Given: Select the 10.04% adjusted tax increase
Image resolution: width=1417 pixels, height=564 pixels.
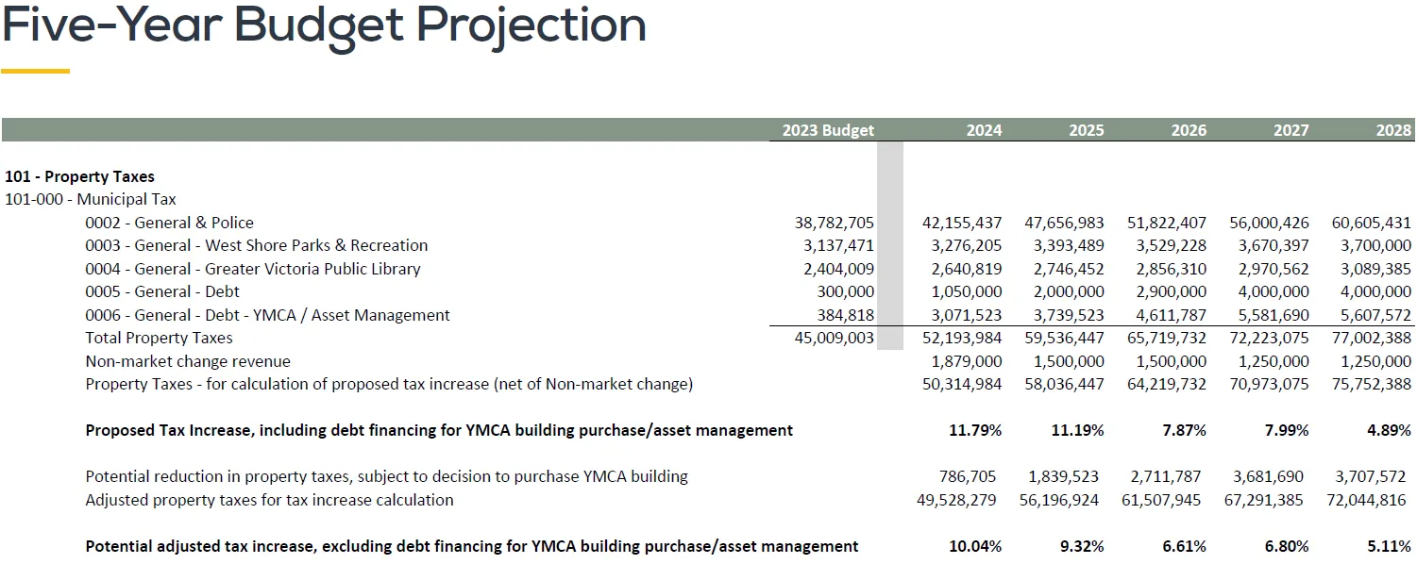Looking at the screenshot, I should tap(975, 546).
